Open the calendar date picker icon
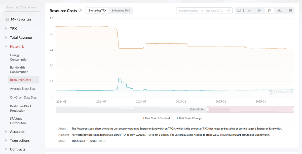This screenshot has height=154, width=302. tap(229, 11)
